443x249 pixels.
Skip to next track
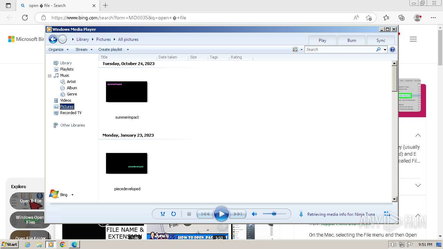click(x=238, y=214)
